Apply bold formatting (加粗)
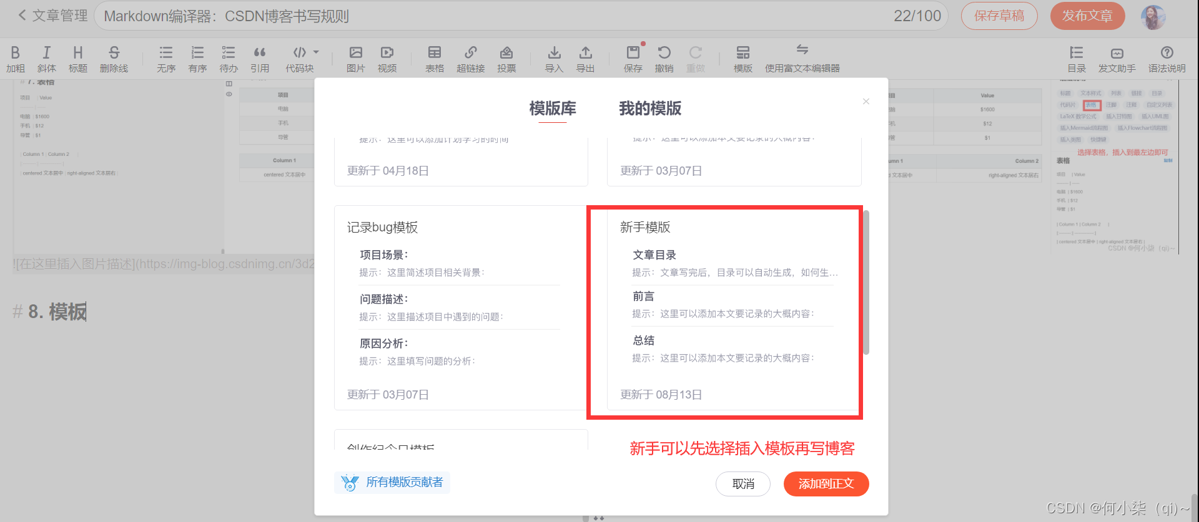Screen dimensions: 1199x522 (16, 59)
